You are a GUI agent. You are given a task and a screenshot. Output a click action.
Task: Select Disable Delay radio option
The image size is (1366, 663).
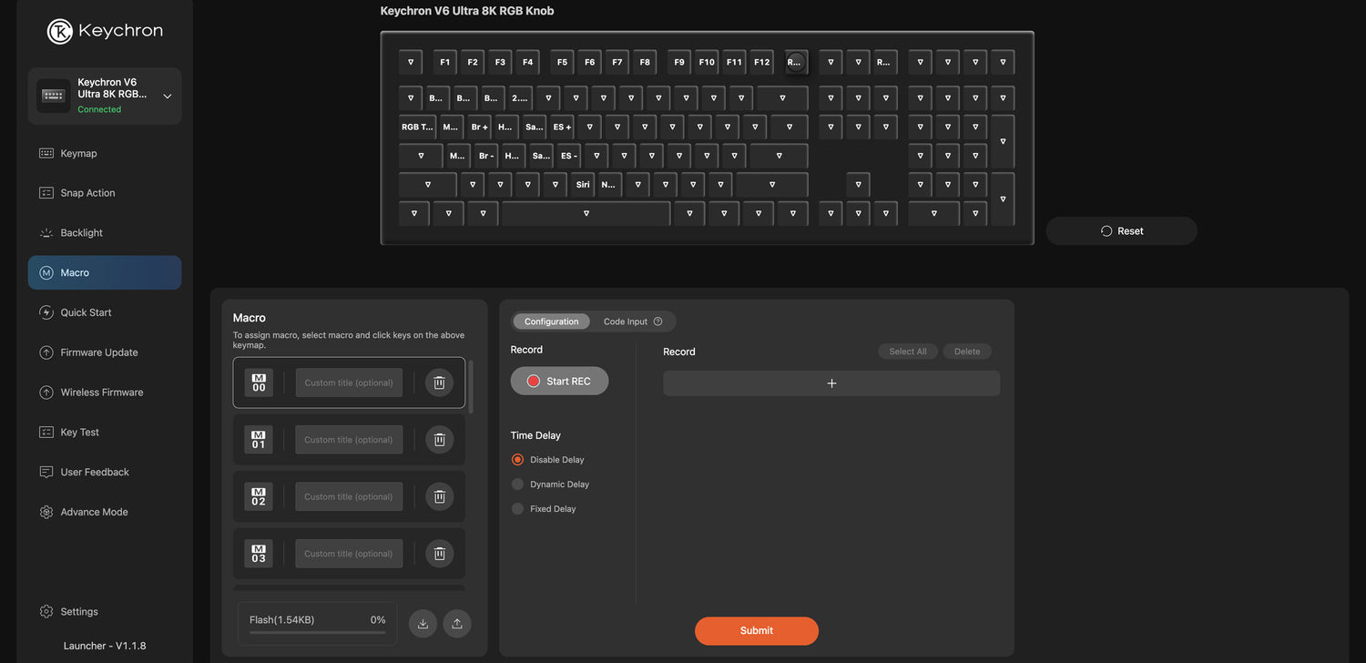[518, 460]
